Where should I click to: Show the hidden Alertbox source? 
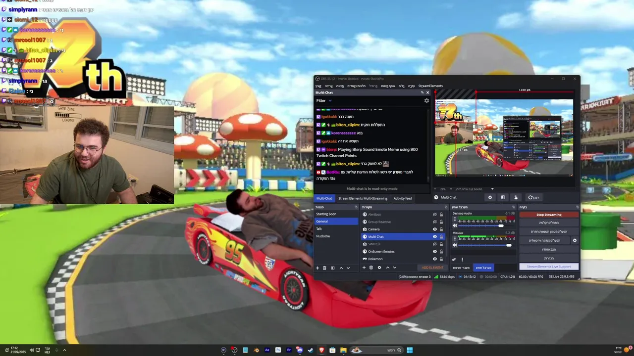(x=435, y=215)
